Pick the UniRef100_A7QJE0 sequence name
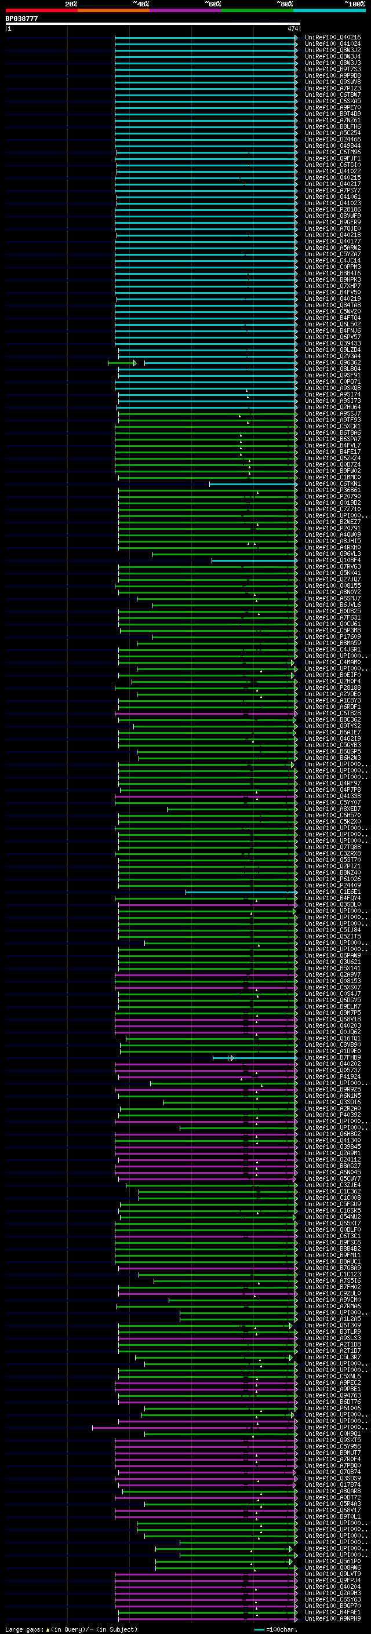 332,229
